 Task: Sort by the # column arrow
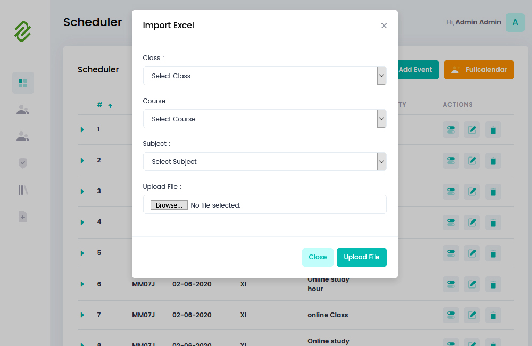(x=110, y=105)
